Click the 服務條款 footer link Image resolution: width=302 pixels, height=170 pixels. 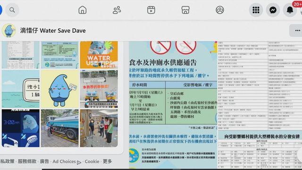pos(27,161)
